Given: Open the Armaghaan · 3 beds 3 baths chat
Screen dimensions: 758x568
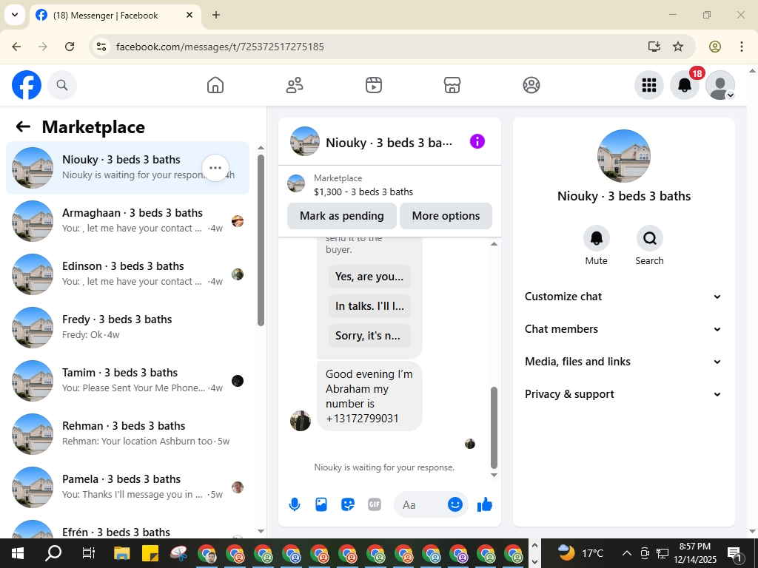Looking at the screenshot, I should pos(127,220).
